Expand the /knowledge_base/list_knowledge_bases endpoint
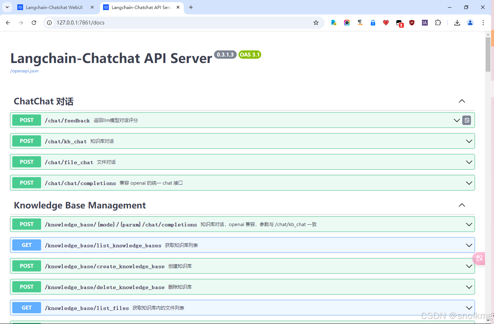The image size is (494, 324). point(469,245)
